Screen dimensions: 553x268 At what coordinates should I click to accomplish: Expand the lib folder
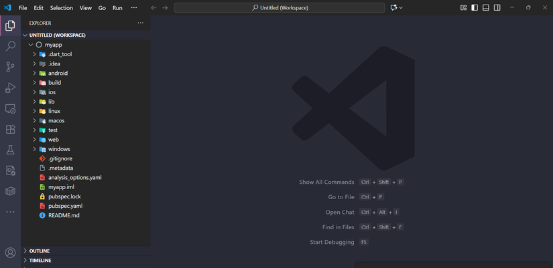(86, 102)
